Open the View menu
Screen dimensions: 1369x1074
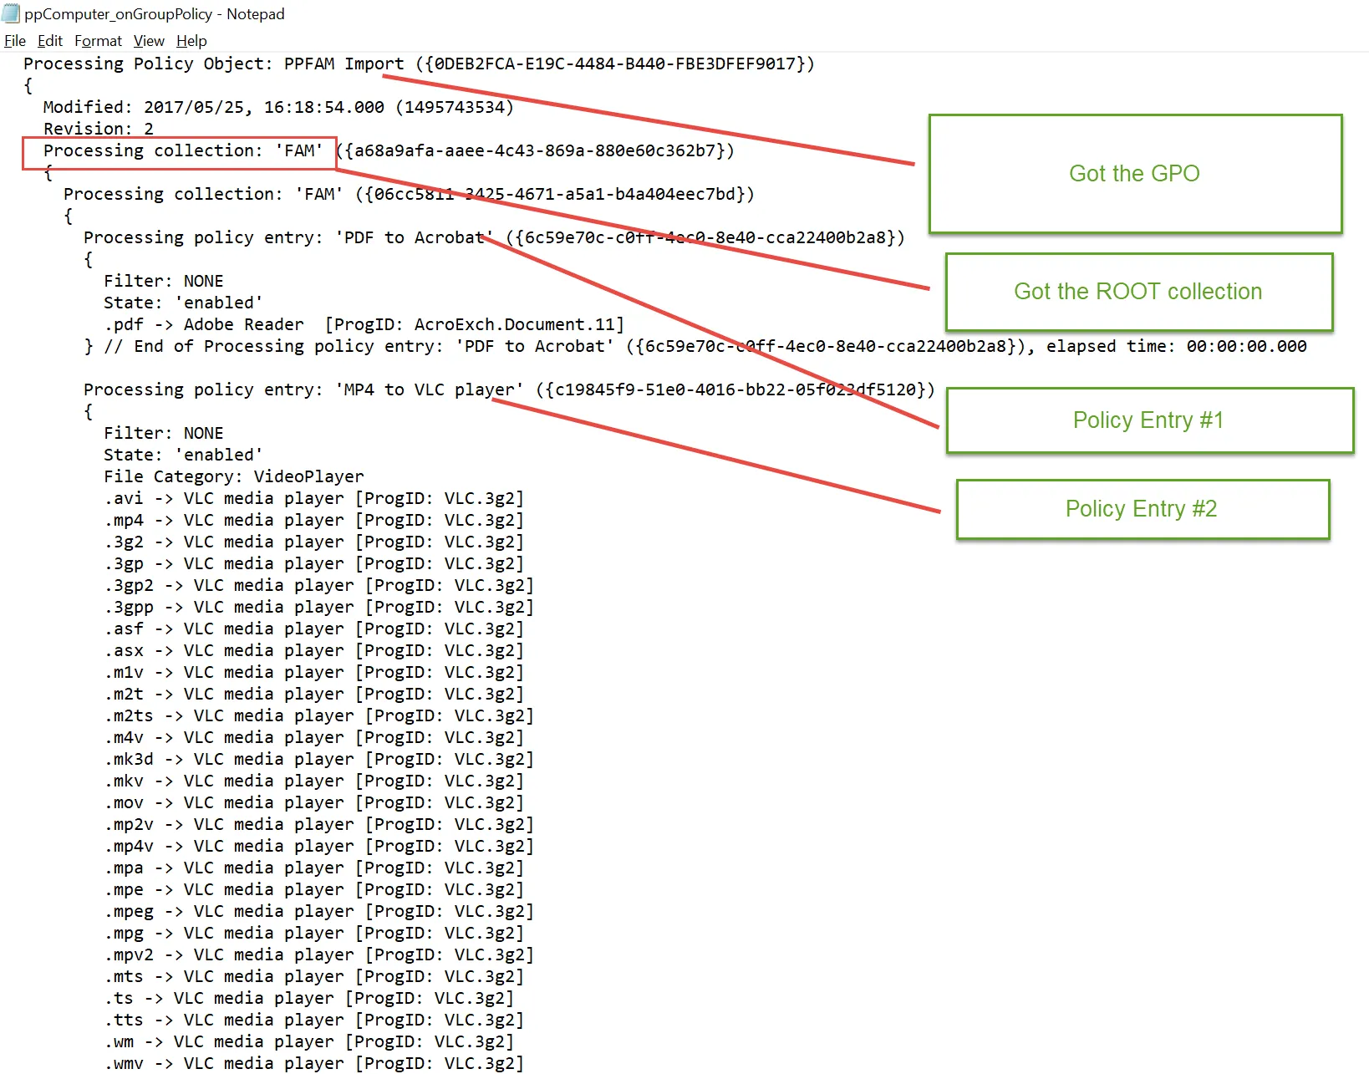148,40
